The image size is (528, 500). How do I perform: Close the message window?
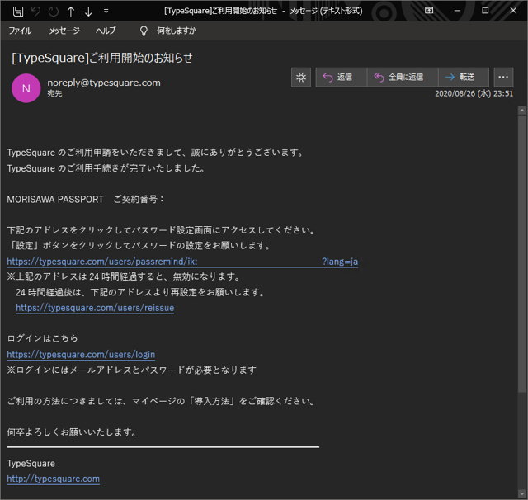click(513, 11)
